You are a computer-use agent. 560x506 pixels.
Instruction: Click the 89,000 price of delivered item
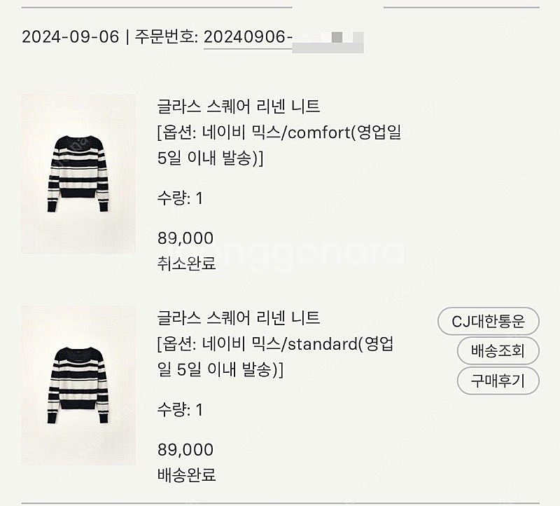pos(185,449)
